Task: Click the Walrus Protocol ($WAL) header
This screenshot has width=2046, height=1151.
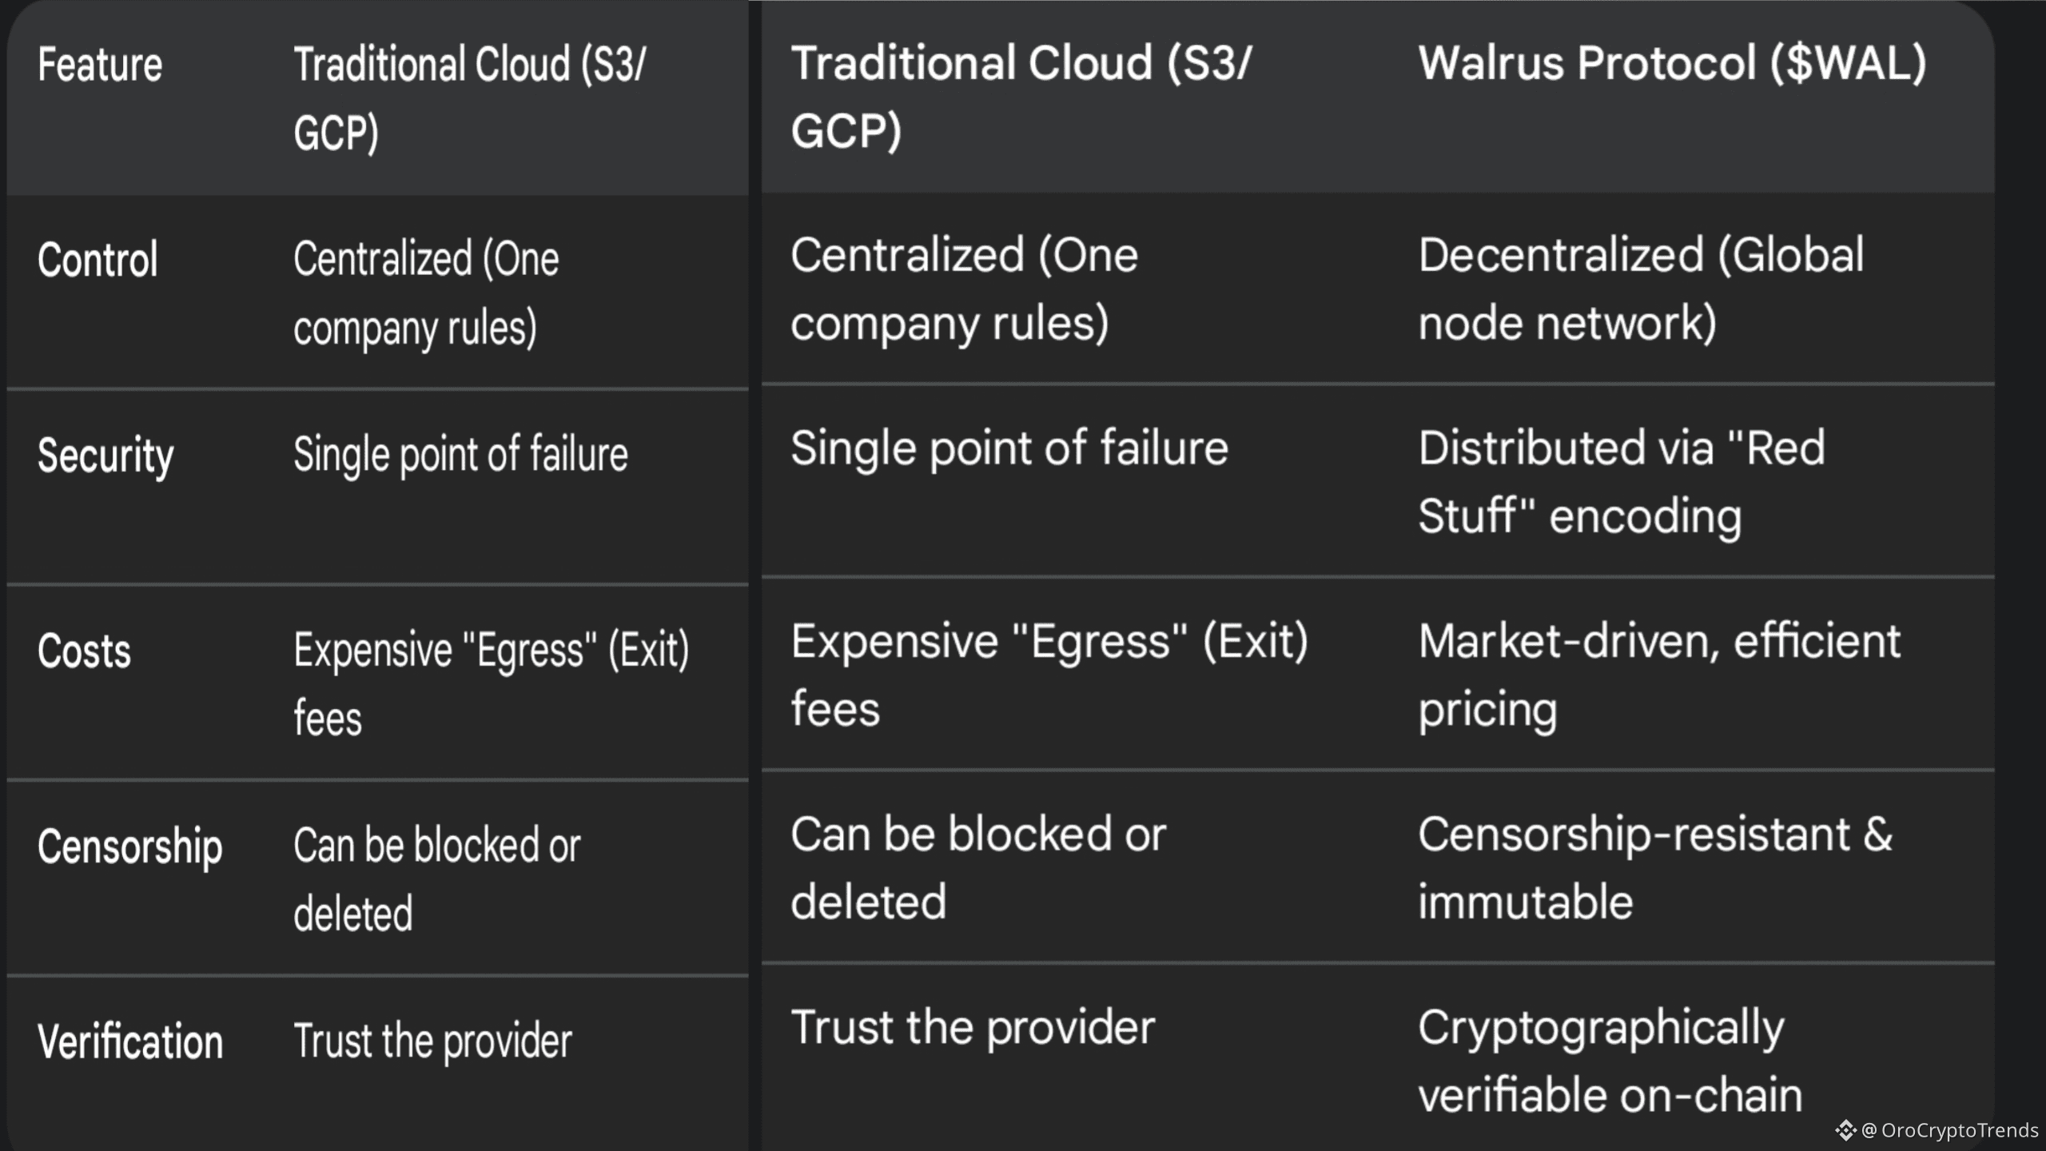Action: click(1672, 63)
